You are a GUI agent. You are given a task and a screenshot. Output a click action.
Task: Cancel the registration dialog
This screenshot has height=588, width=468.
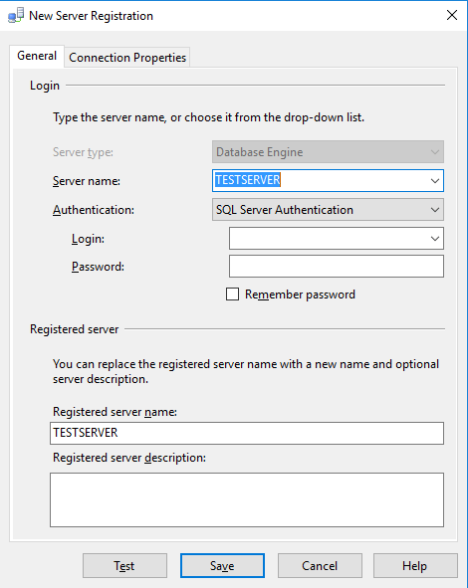[320, 565]
